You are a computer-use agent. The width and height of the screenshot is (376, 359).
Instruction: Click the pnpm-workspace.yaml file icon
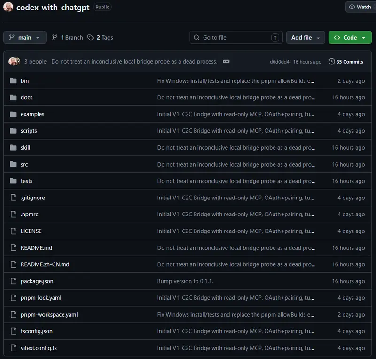click(x=14, y=314)
